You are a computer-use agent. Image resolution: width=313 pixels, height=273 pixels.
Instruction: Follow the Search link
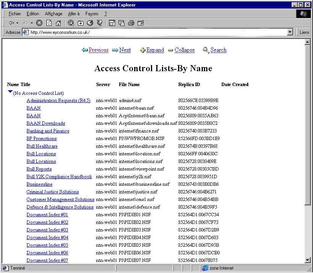pyautogui.click(x=218, y=50)
